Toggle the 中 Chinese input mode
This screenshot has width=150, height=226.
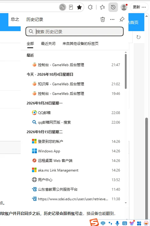(x=103, y=223)
